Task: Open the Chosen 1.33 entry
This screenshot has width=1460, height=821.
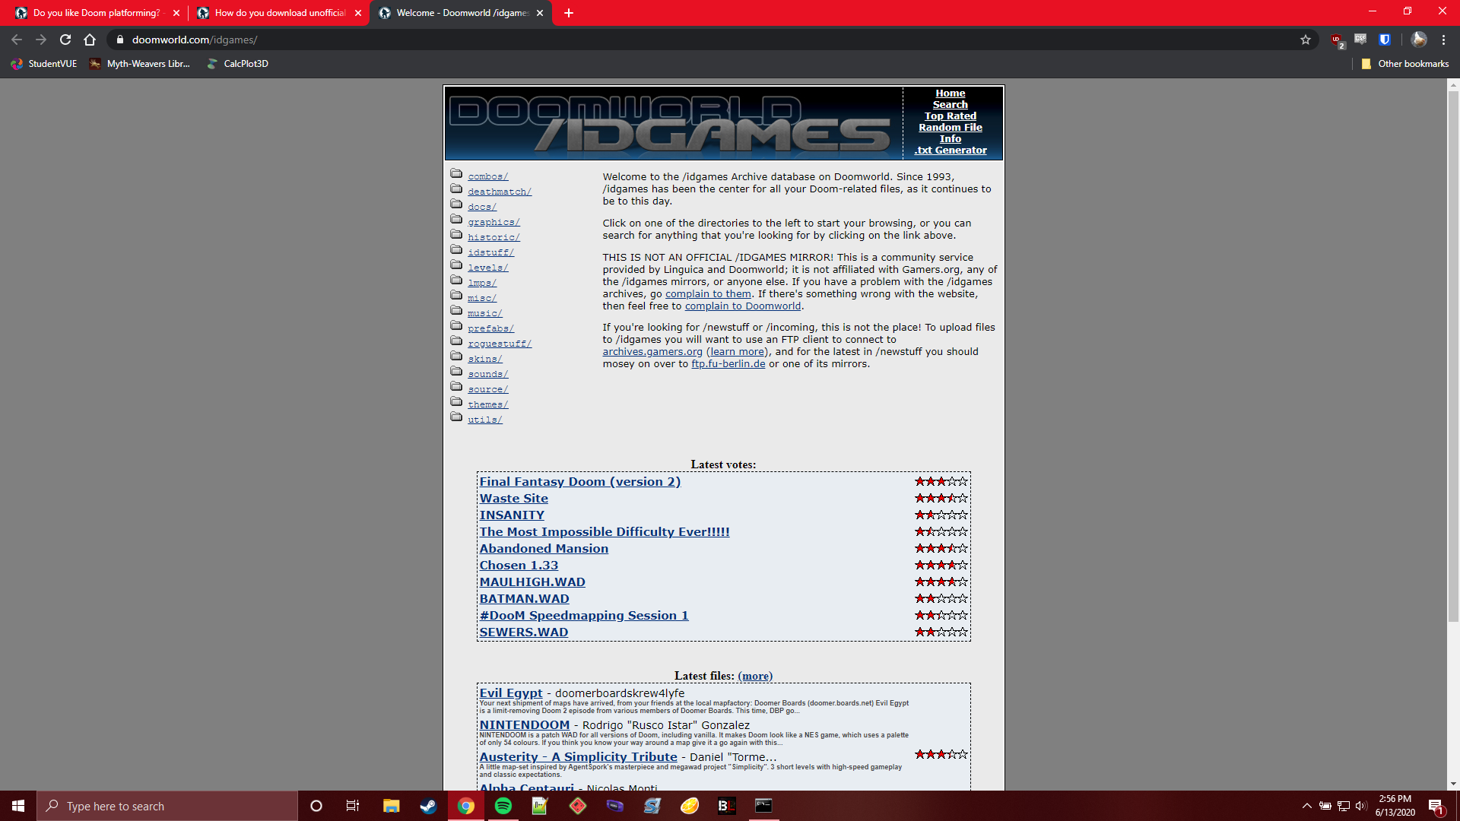Action: (519, 565)
